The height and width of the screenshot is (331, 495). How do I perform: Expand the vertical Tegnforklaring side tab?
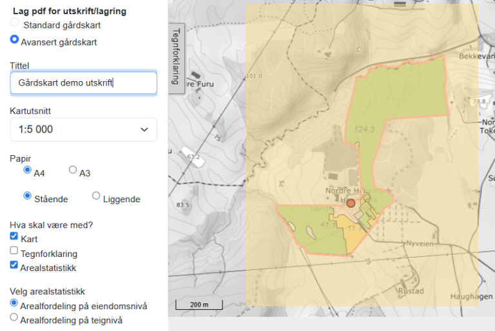[x=175, y=57]
